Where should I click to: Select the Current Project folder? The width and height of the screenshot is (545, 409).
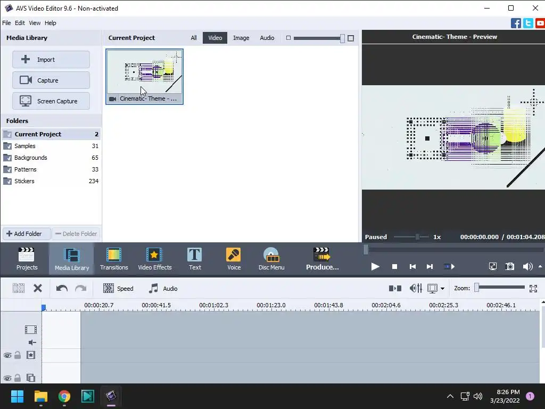coord(51,134)
